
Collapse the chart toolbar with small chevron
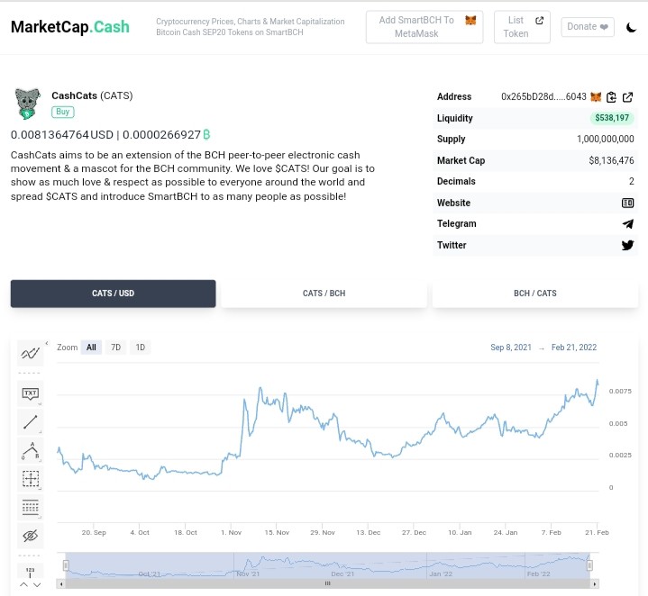tap(47, 343)
